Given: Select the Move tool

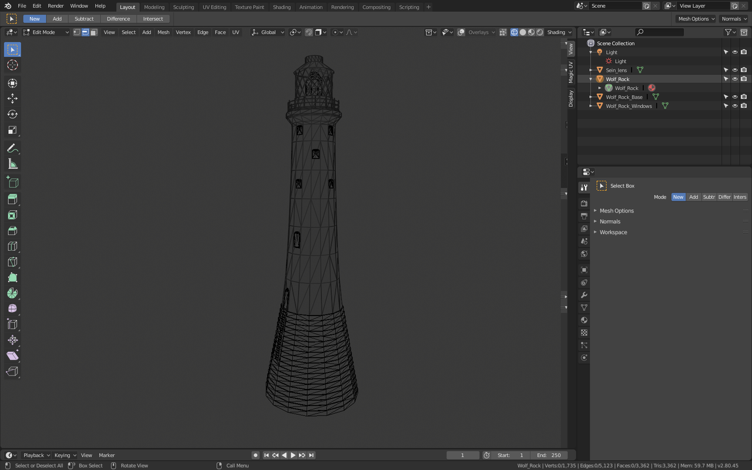Looking at the screenshot, I should pos(12,99).
